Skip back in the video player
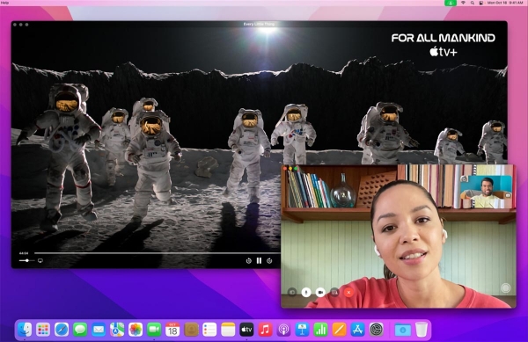528x342 pixels. tap(248, 260)
